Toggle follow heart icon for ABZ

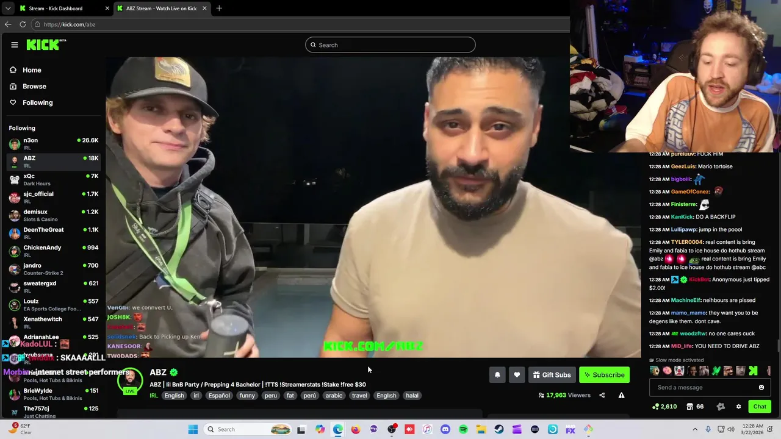(x=517, y=375)
